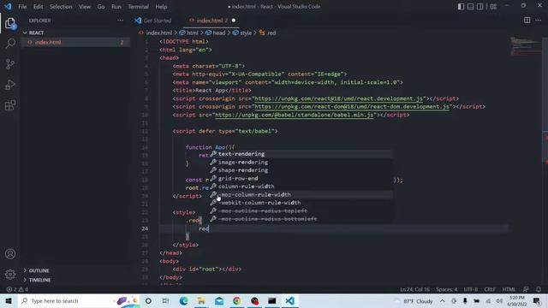Click Ln 24, Col 16 status entry
Screen dimensions: 548x308
(414, 289)
